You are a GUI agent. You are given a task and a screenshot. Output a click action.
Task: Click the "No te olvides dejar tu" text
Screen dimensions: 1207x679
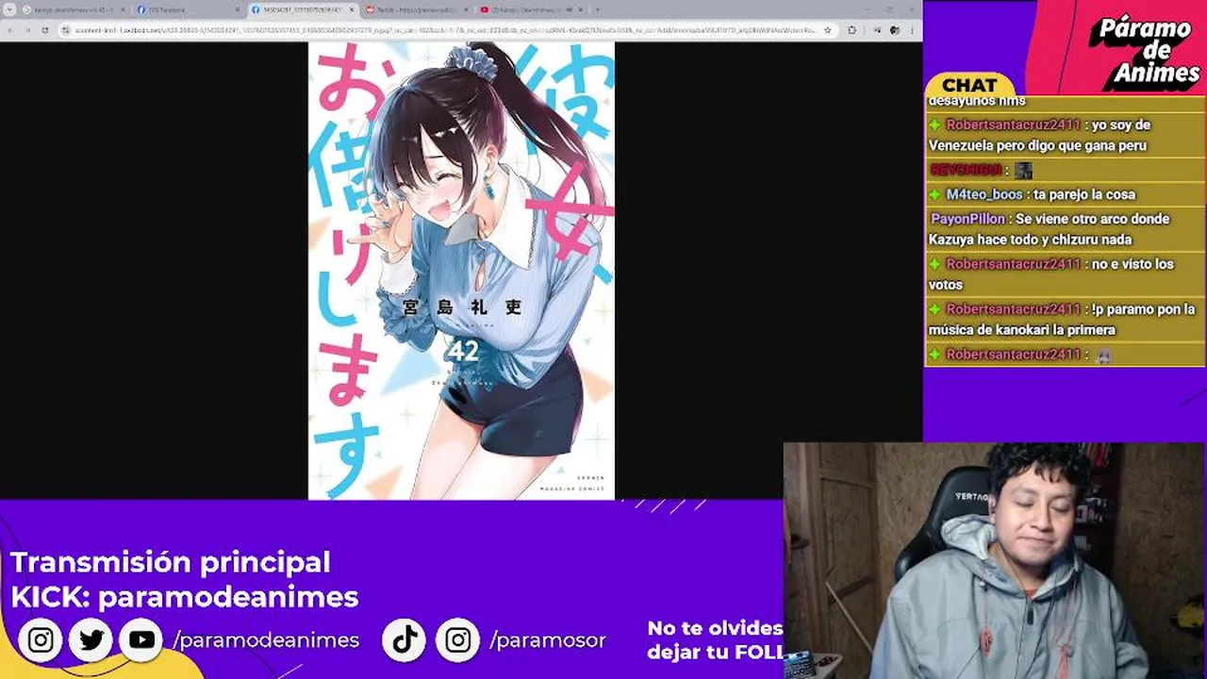tap(715, 640)
